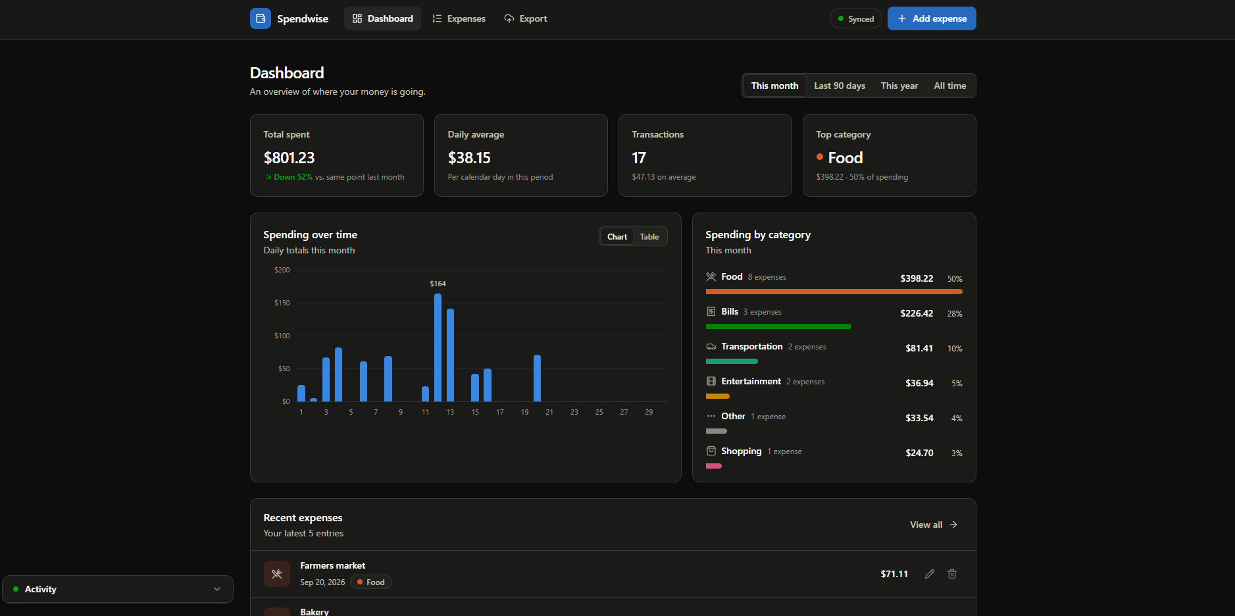Switch to Last 90 days period

(840, 86)
